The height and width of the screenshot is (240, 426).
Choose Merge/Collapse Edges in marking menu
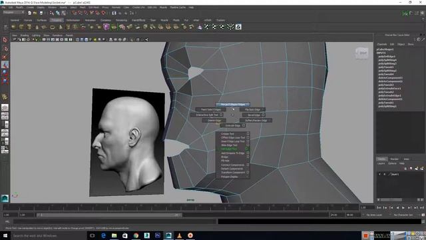click(x=233, y=104)
